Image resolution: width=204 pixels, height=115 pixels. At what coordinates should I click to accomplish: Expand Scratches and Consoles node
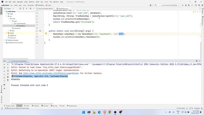tap(4, 42)
